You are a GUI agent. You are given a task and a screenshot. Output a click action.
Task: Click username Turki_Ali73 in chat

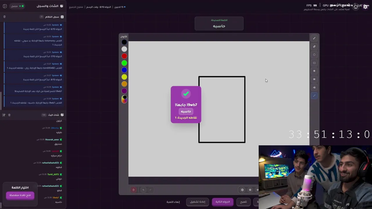coord(53,174)
